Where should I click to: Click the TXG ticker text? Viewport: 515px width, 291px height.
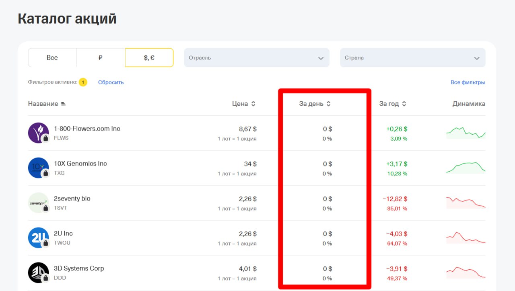[x=59, y=173]
